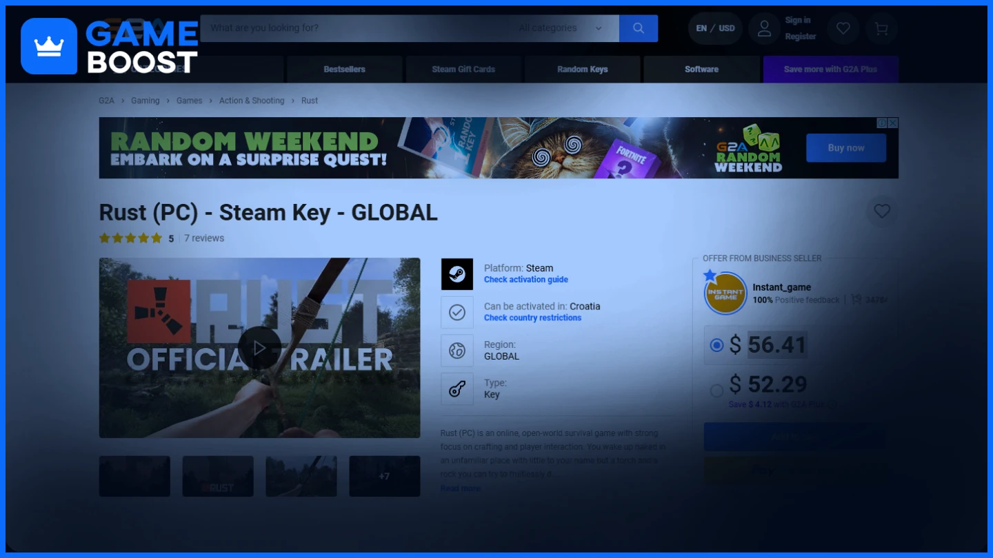
Task: Click the ad info icon on banner
Action: (x=881, y=123)
